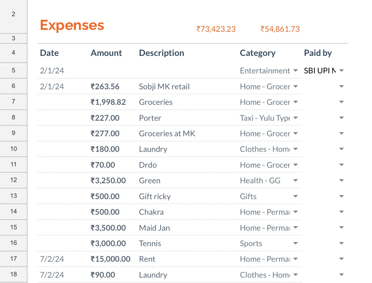Image resolution: width=372 pixels, height=283 pixels.
Task: Select description cell Groceries at MK
Action: pos(167,134)
